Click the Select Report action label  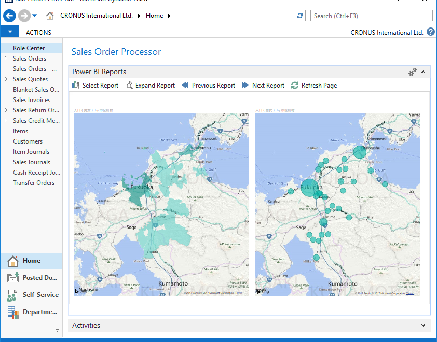tap(100, 85)
